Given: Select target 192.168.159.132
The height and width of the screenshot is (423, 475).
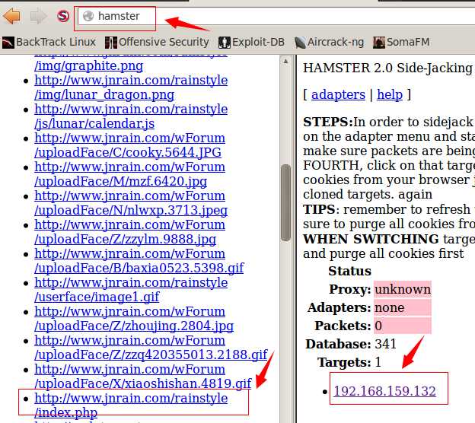Looking at the screenshot, I should tap(384, 391).
